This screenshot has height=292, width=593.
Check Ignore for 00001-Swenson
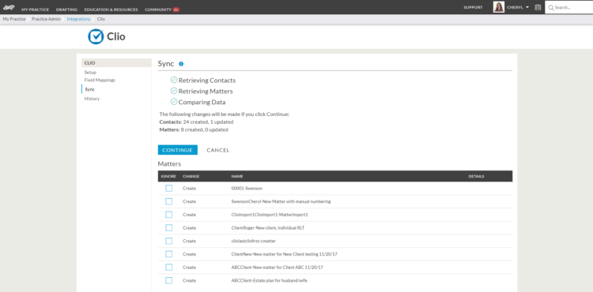tap(168, 189)
